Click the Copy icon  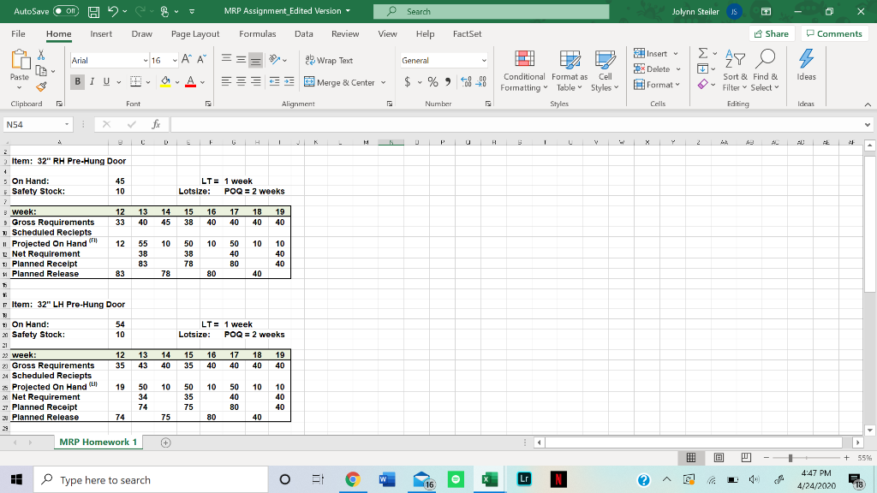pyautogui.click(x=41, y=70)
